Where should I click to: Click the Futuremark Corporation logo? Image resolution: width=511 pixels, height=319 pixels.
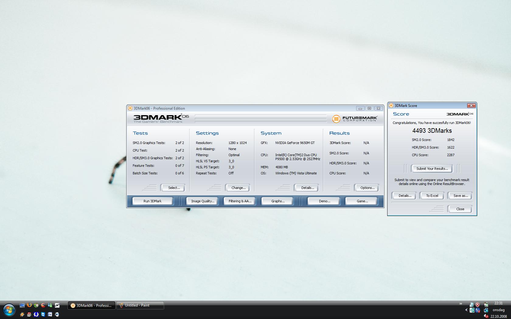355,119
